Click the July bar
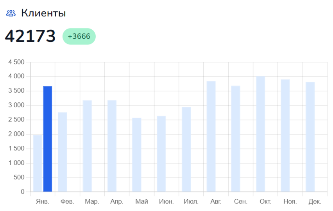The height and width of the screenshot is (211, 333). [186, 149]
